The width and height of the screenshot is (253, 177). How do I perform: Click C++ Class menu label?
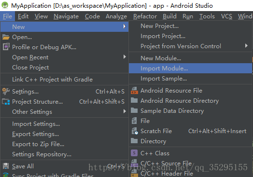pyautogui.click(x=155, y=153)
